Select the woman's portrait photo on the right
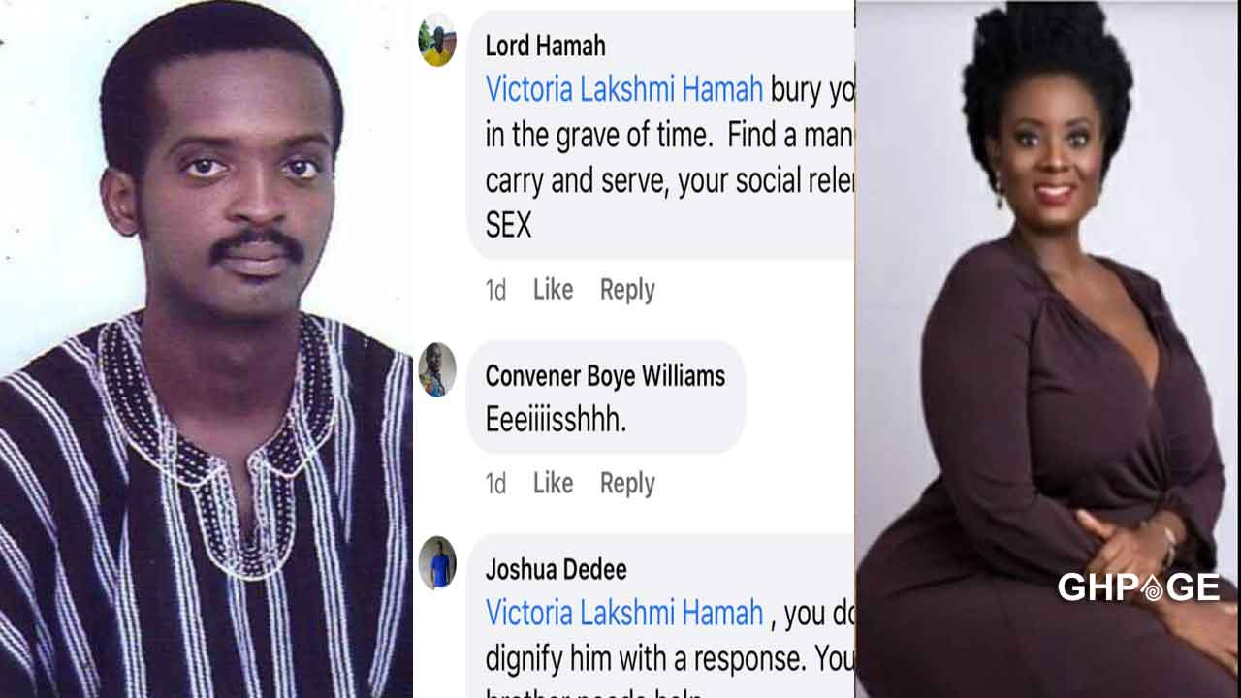 click(1047, 349)
